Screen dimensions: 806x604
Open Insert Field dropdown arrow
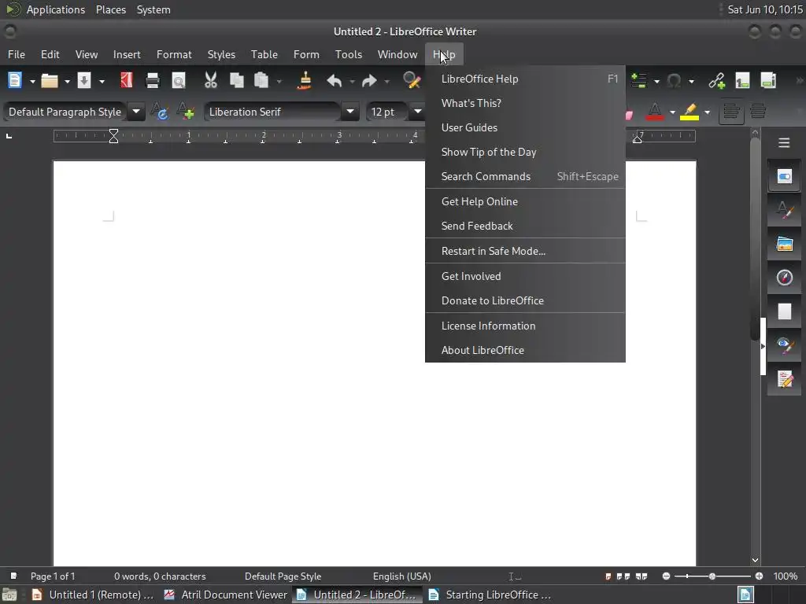click(656, 81)
